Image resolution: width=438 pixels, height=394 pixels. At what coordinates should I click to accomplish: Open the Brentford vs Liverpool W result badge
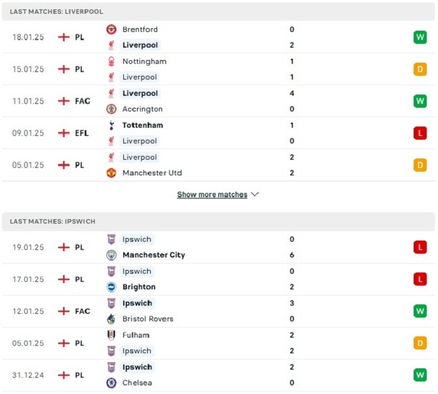[x=420, y=37]
